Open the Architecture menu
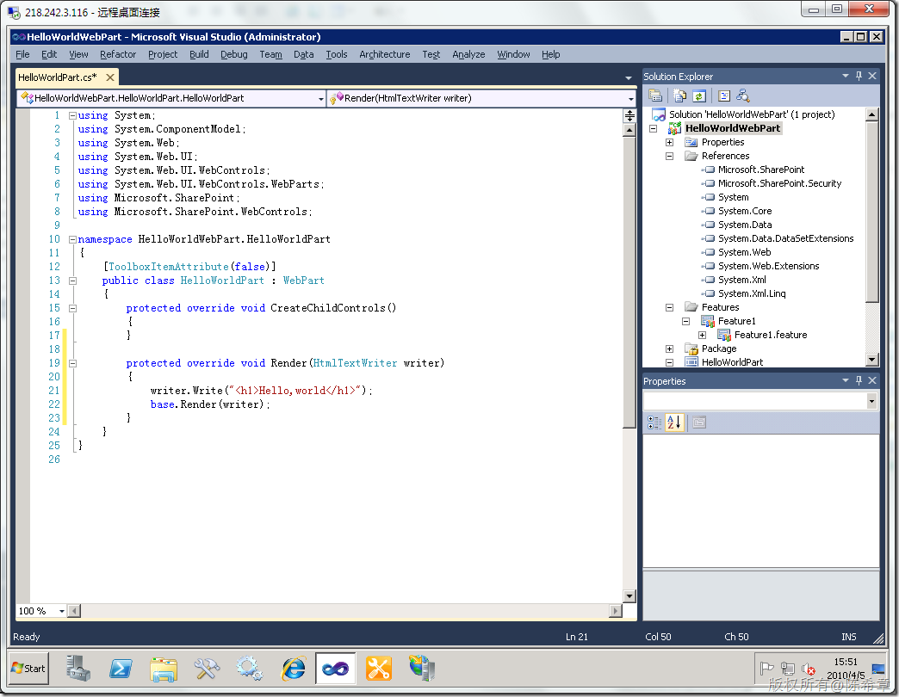The height and width of the screenshot is (697, 899). [385, 54]
